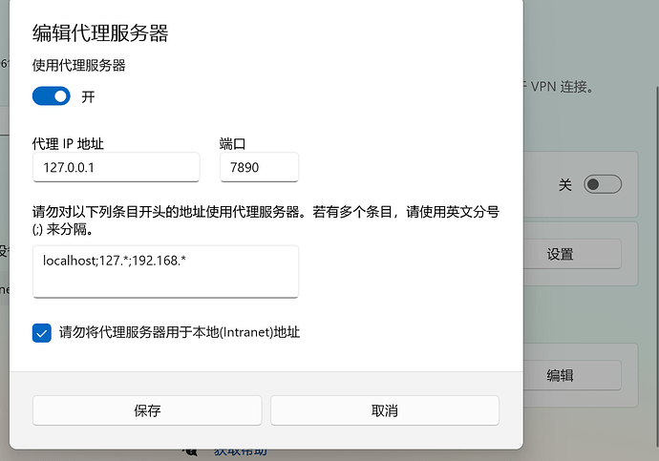Click the 使用代理服务器 label

(79, 66)
